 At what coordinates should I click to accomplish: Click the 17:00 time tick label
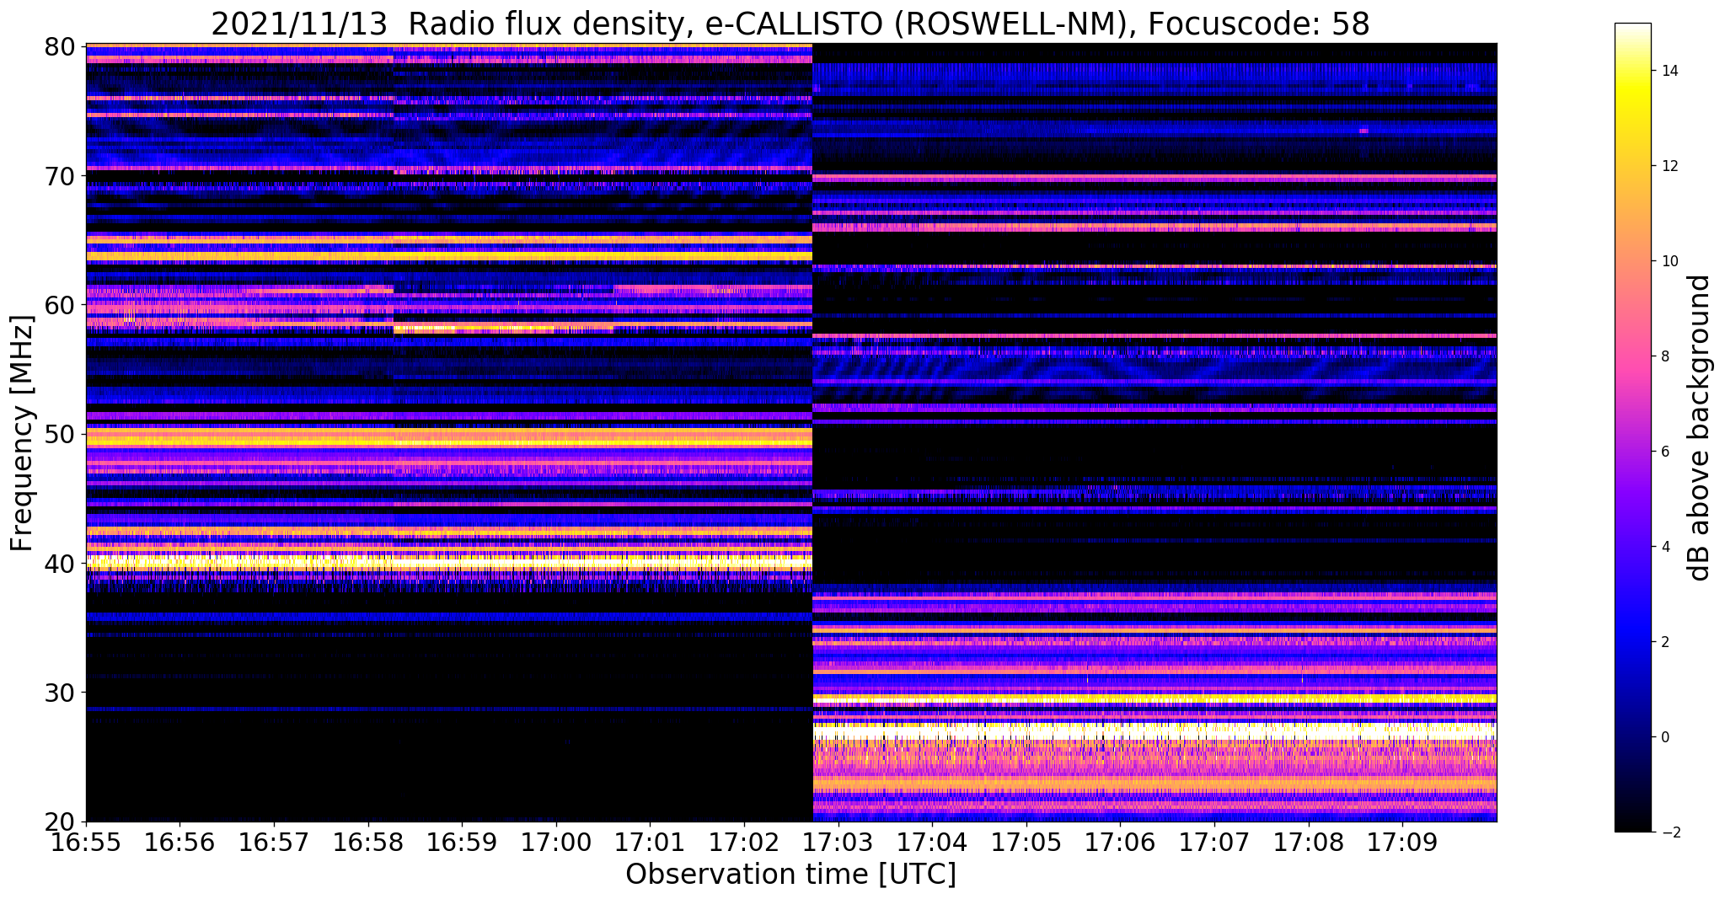[x=556, y=842]
